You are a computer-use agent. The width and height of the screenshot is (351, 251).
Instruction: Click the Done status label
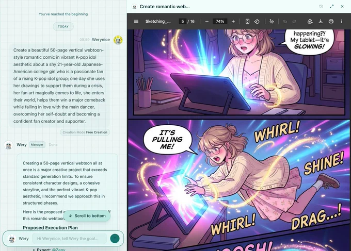click(x=53, y=145)
